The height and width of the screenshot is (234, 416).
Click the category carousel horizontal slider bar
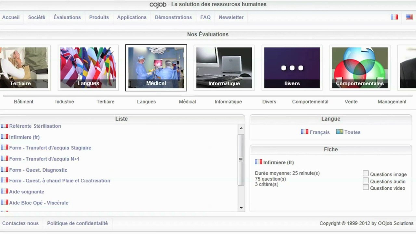click(208, 96)
